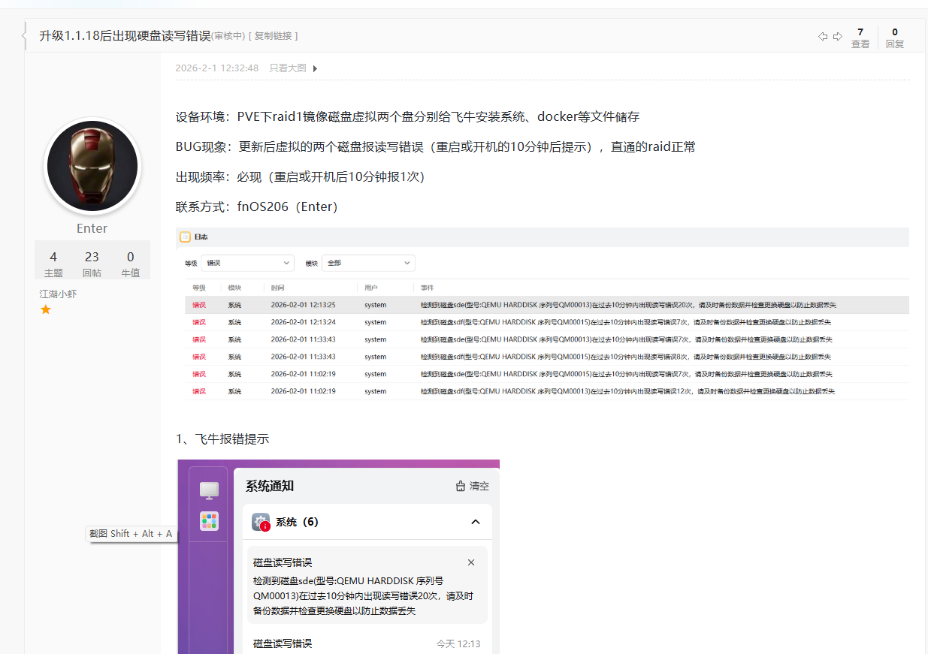Viewport: 928px width, 654px height.
Task: Click the log (日志) icon in screenshot
Action: [185, 237]
